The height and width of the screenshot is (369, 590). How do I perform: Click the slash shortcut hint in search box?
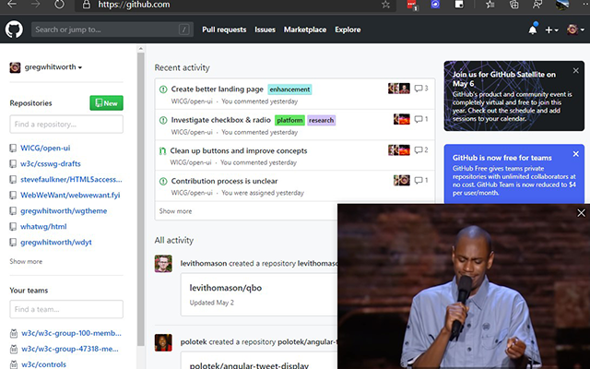pyautogui.click(x=184, y=30)
